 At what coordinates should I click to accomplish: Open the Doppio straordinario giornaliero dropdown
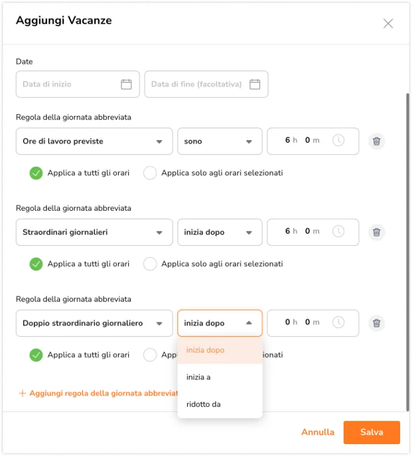tap(94, 323)
